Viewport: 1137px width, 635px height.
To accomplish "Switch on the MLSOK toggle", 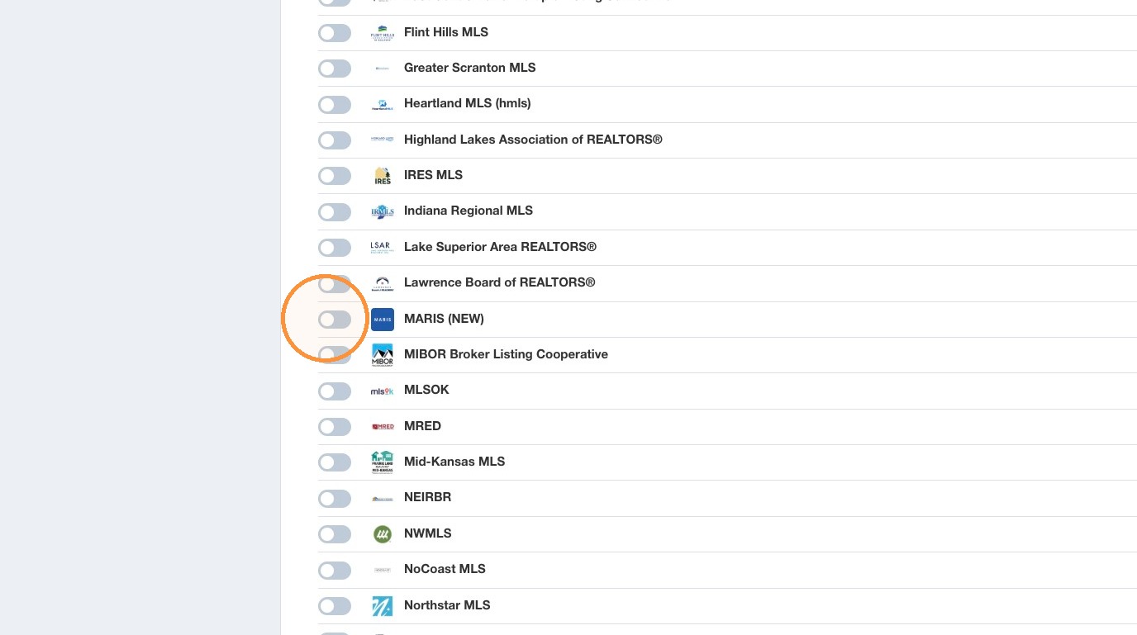I will pyautogui.click(x=335, y=391).
